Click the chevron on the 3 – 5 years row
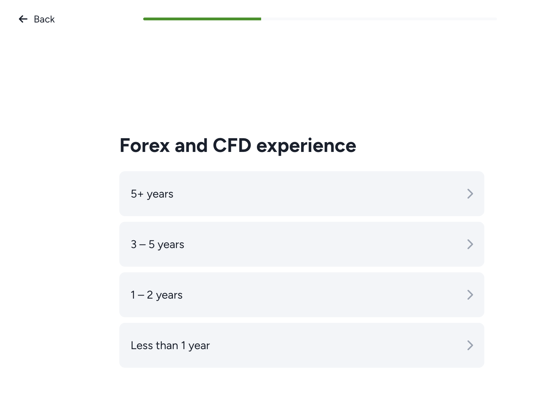The width and height of the screenshot is (551, 393). [x=470, y=244]
